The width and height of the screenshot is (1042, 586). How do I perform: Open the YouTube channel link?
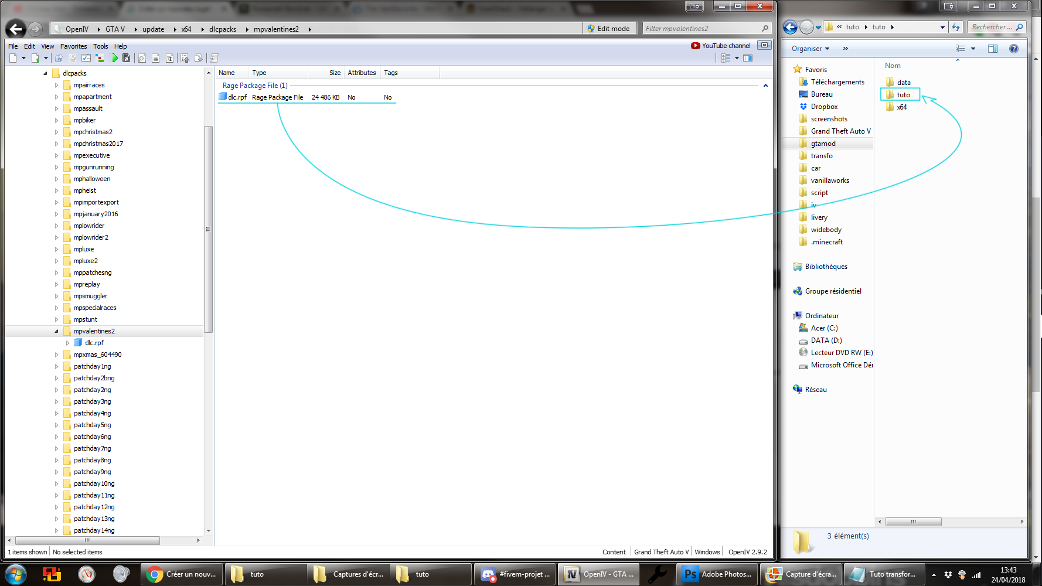pyautogui.click(x=720, y=46)
